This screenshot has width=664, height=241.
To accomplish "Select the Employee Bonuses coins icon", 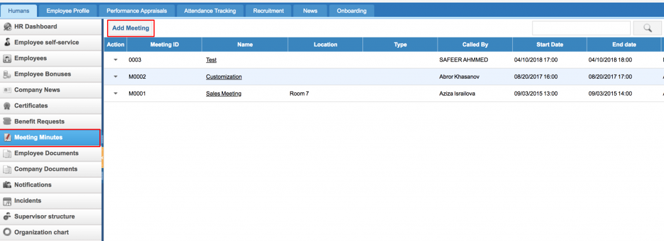I will pyautogui.click(x=6, y=74).
